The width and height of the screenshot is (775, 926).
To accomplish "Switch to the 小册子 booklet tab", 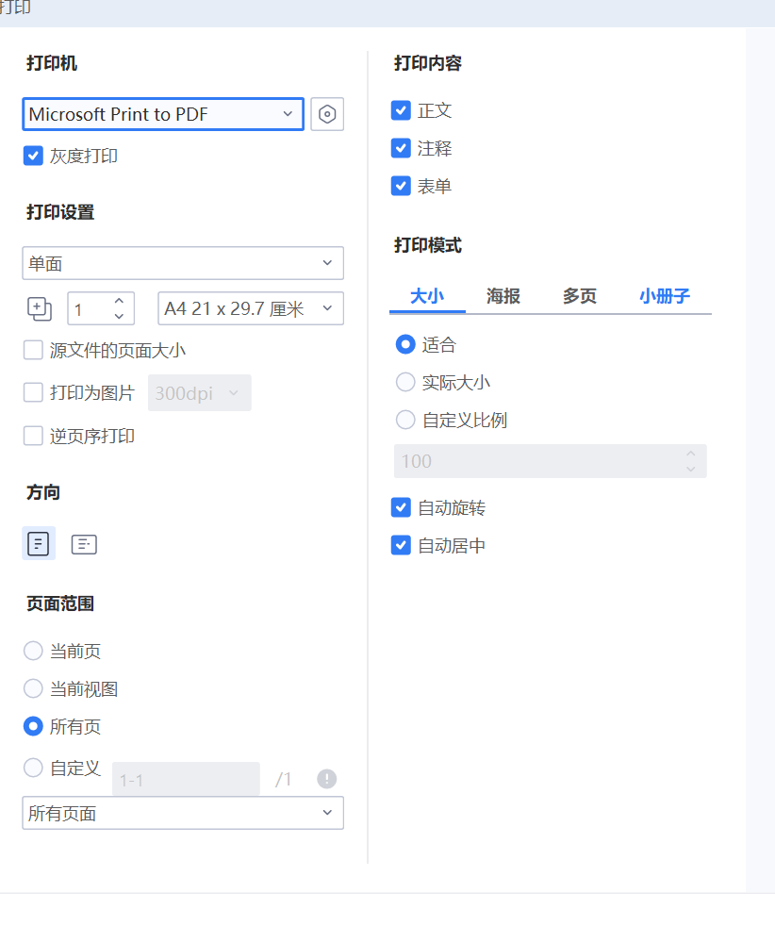I will pyautogui.click(x=665, y=295).
